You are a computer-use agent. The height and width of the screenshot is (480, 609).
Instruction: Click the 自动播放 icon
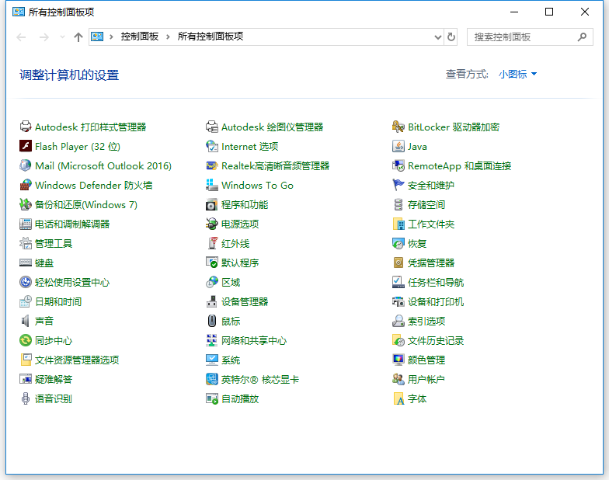212,398
